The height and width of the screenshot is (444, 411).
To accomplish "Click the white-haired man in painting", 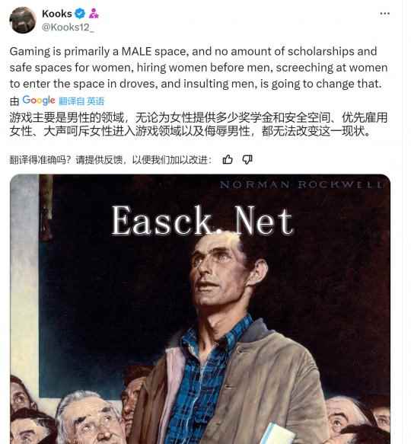I will (89, 417).
